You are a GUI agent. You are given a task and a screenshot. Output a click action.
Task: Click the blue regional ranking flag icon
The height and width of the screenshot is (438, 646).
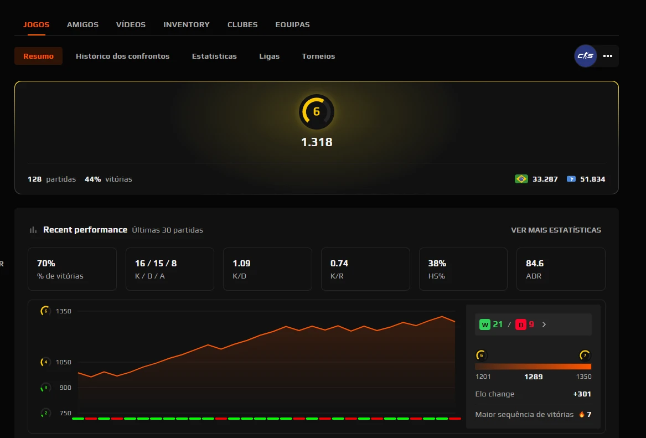point(571,179)
